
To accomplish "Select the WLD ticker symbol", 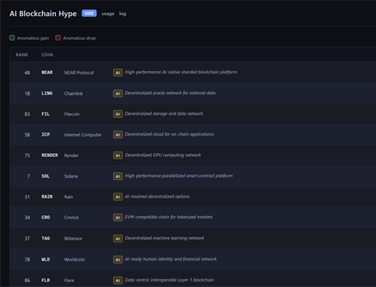I will (x=45, y=259).
